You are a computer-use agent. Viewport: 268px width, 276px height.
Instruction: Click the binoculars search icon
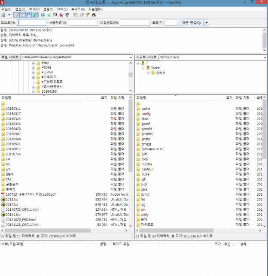[x=94, y=15]
